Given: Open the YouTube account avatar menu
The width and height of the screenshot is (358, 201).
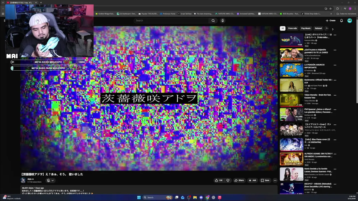Looking at the screenshot, I should (x=350, y=20).
